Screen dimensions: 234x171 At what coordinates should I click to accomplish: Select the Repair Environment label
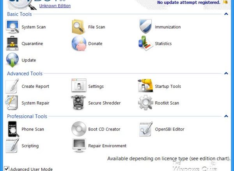click(x=107, y=146)
